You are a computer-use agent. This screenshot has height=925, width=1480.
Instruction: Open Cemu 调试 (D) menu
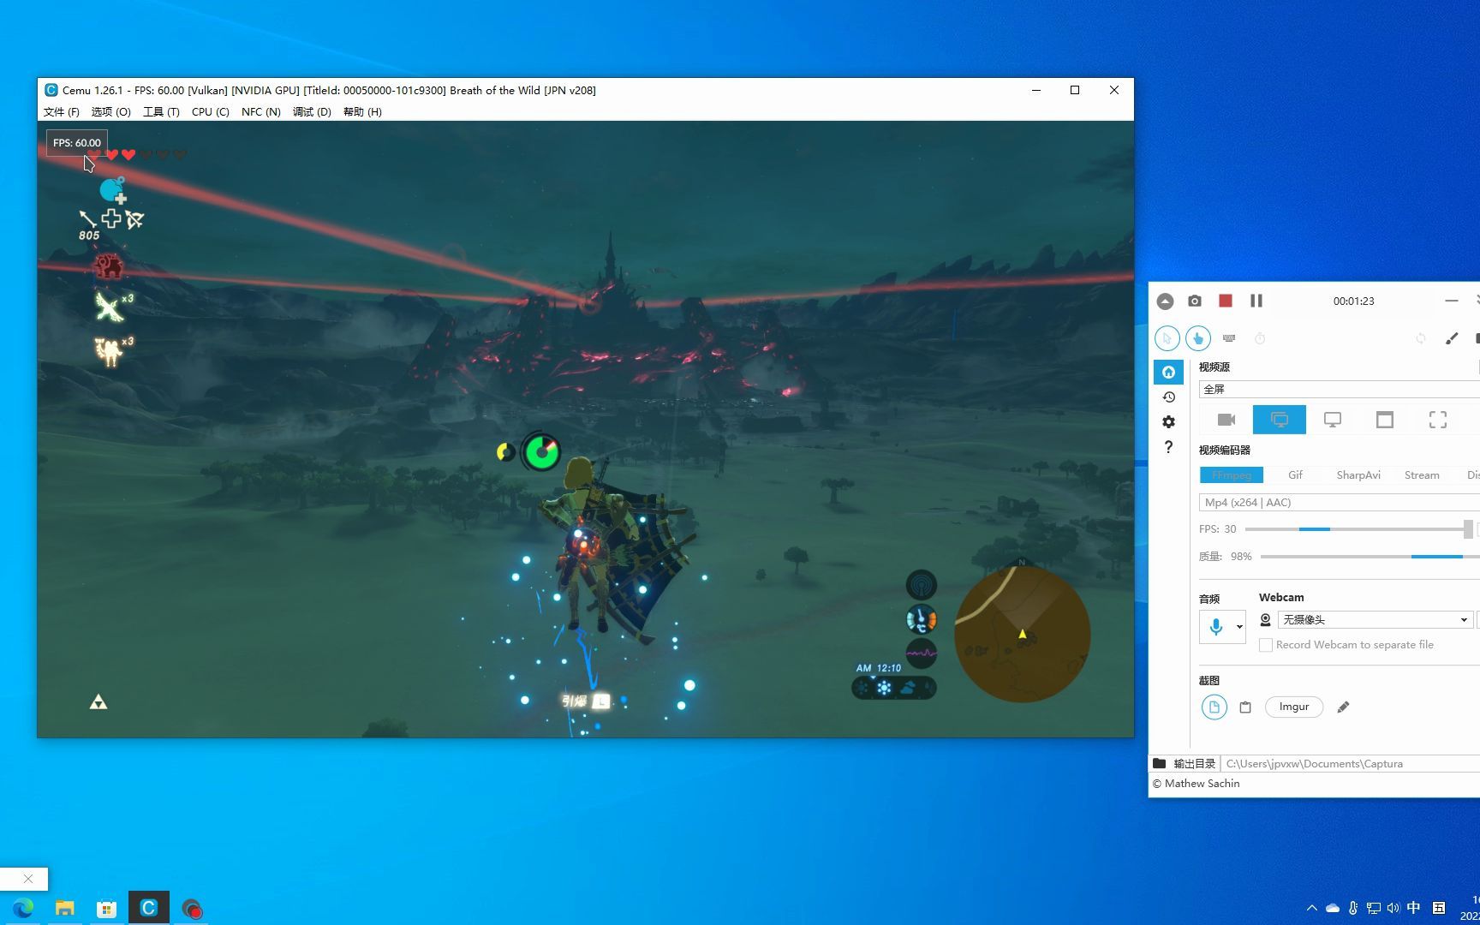pos(312,111)
